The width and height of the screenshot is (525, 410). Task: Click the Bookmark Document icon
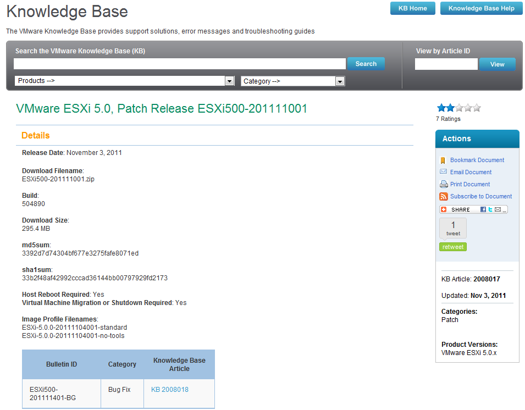click(443, 160)
